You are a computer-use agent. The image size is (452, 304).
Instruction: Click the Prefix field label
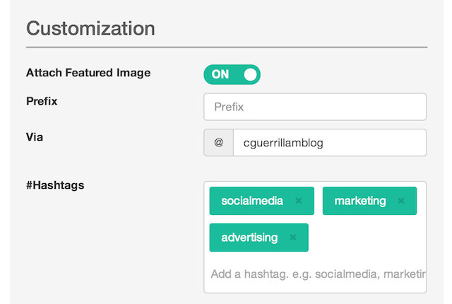tap(42, 101)
